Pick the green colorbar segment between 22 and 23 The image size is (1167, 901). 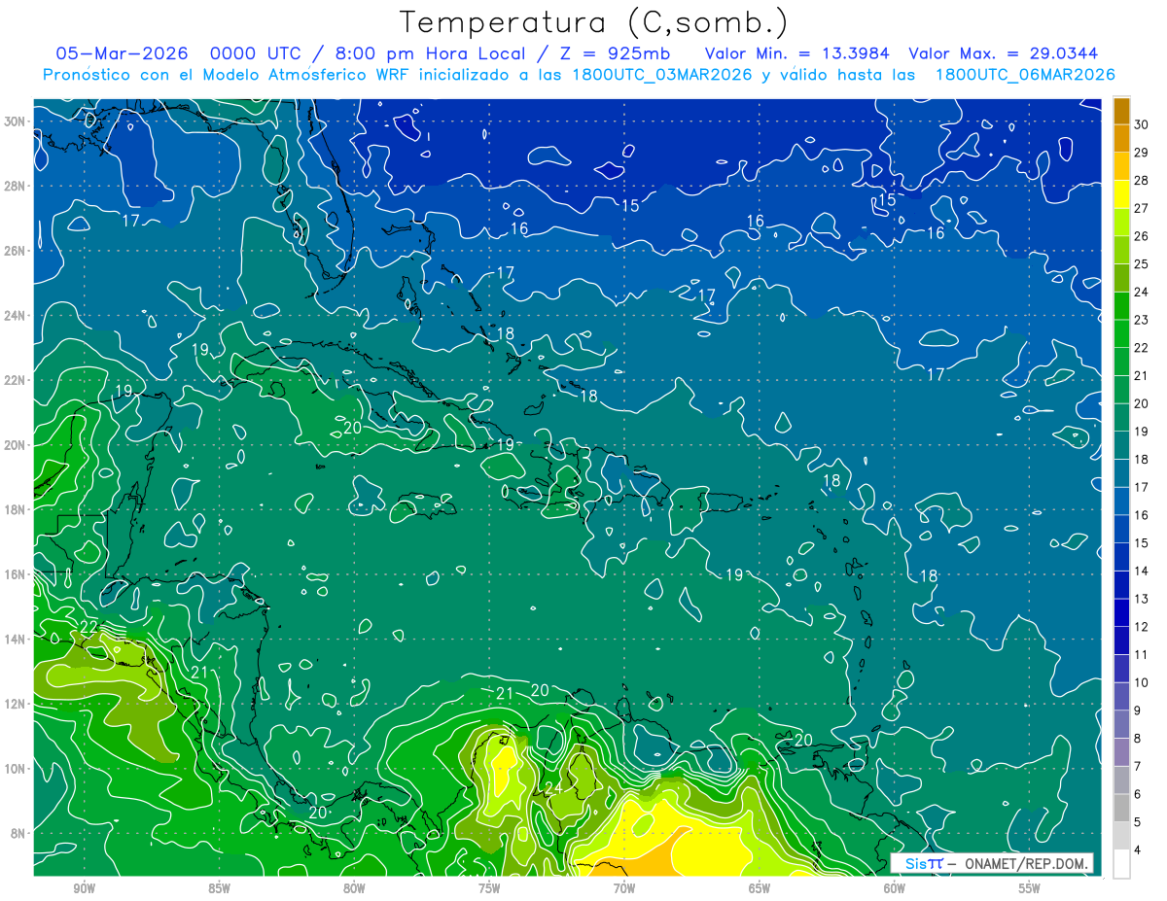point(1121,333)
